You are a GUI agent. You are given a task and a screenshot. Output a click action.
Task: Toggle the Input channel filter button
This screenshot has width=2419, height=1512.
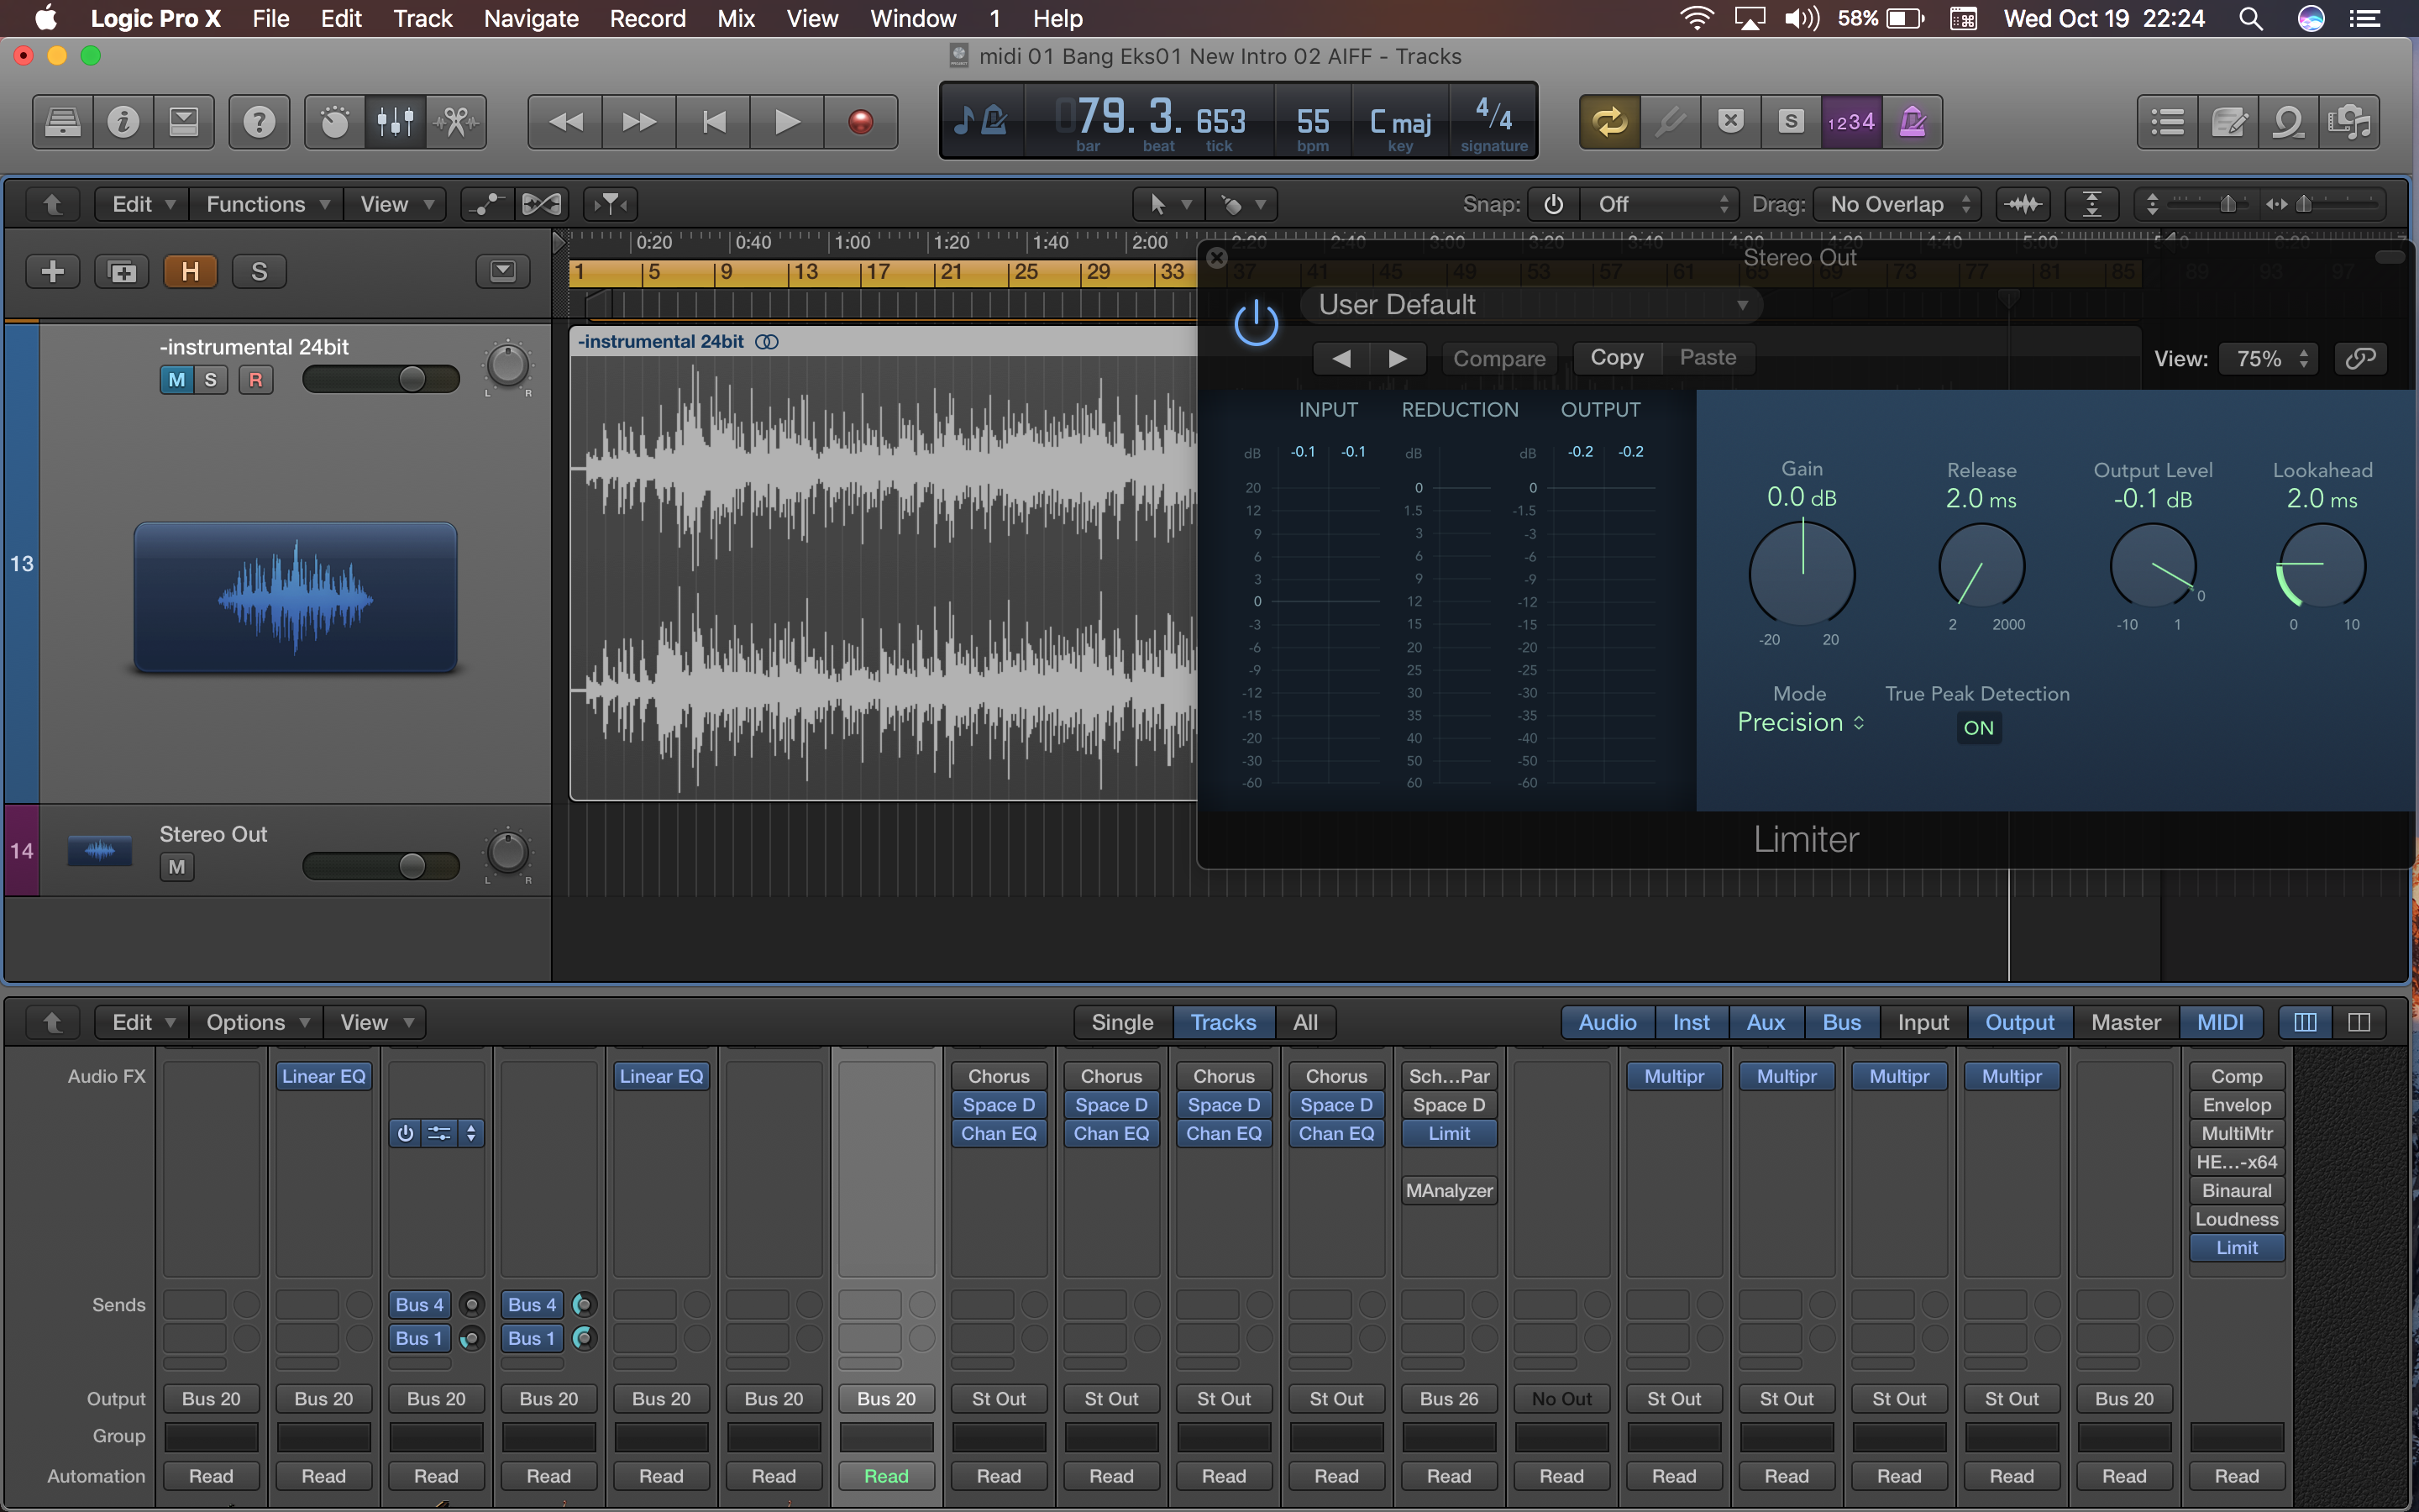coord(1923,1022)
